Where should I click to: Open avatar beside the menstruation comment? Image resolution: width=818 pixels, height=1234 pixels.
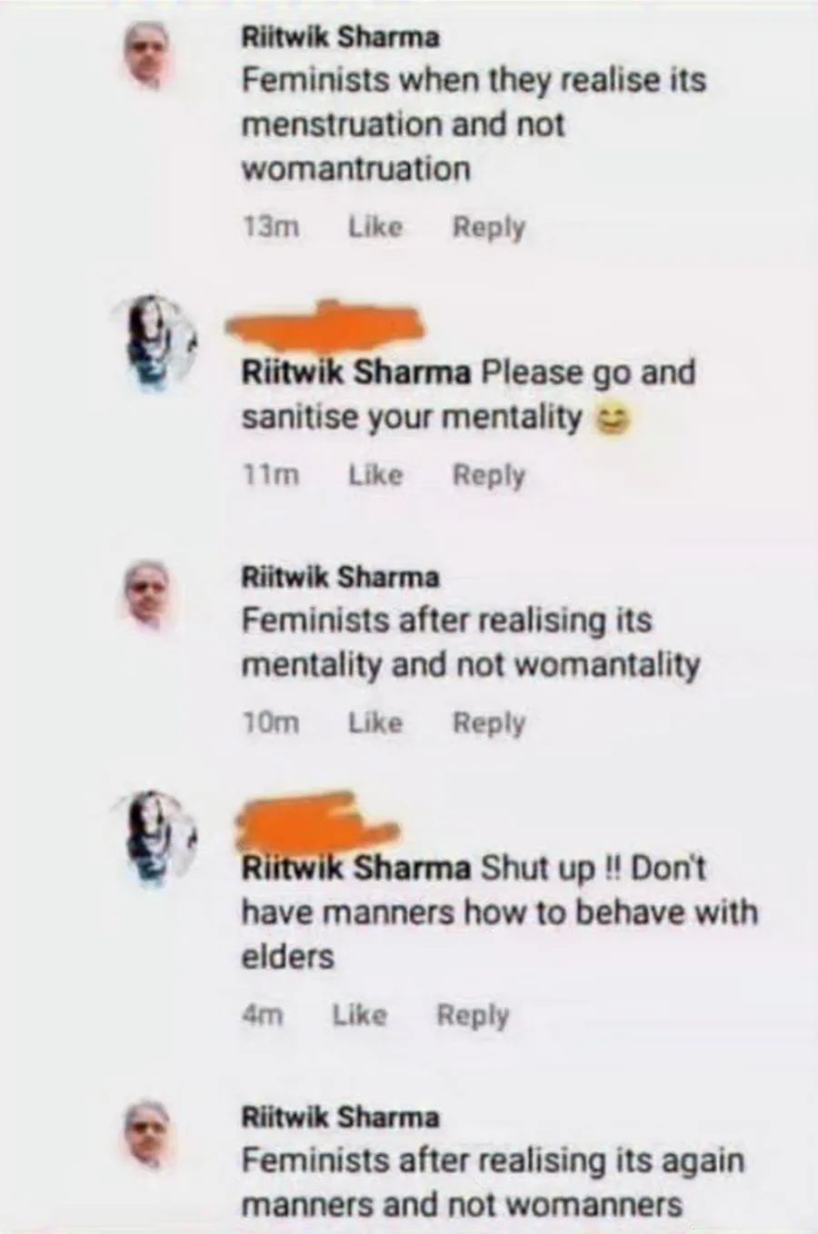point(147,54)
